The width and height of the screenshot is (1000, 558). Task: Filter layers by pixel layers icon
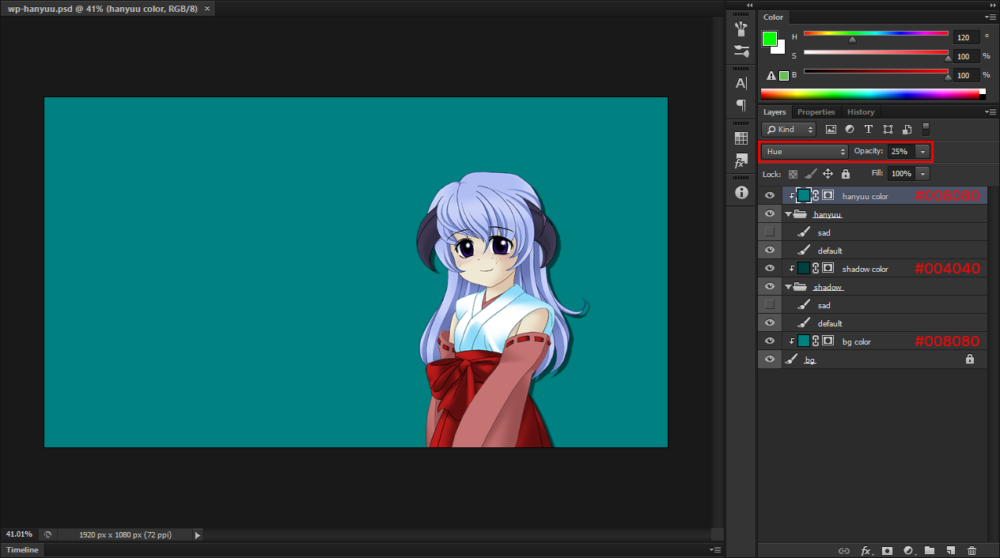pos(831,129)
